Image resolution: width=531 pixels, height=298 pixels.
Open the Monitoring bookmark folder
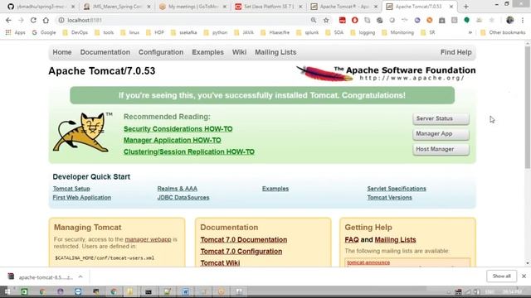coord(398,32)
